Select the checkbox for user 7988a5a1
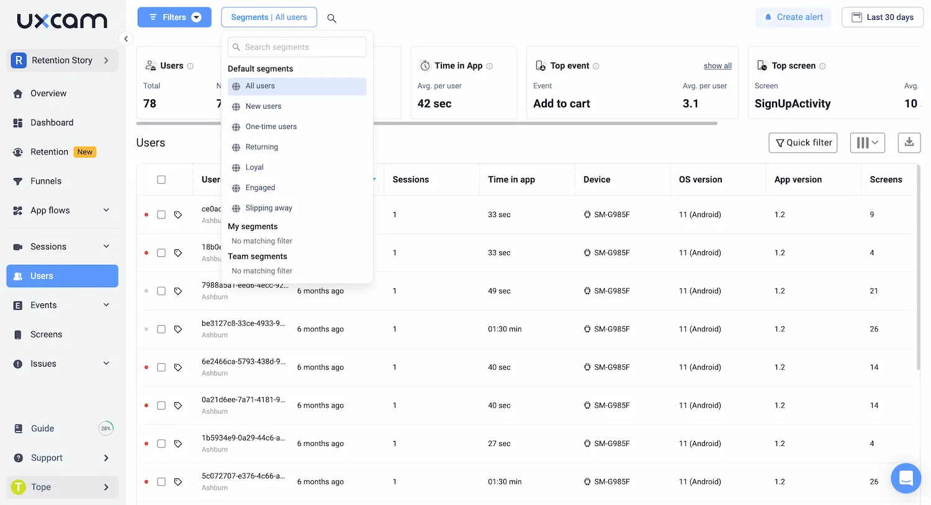The height and width of the screenshot is (505, 931). [x=161, y=291]
